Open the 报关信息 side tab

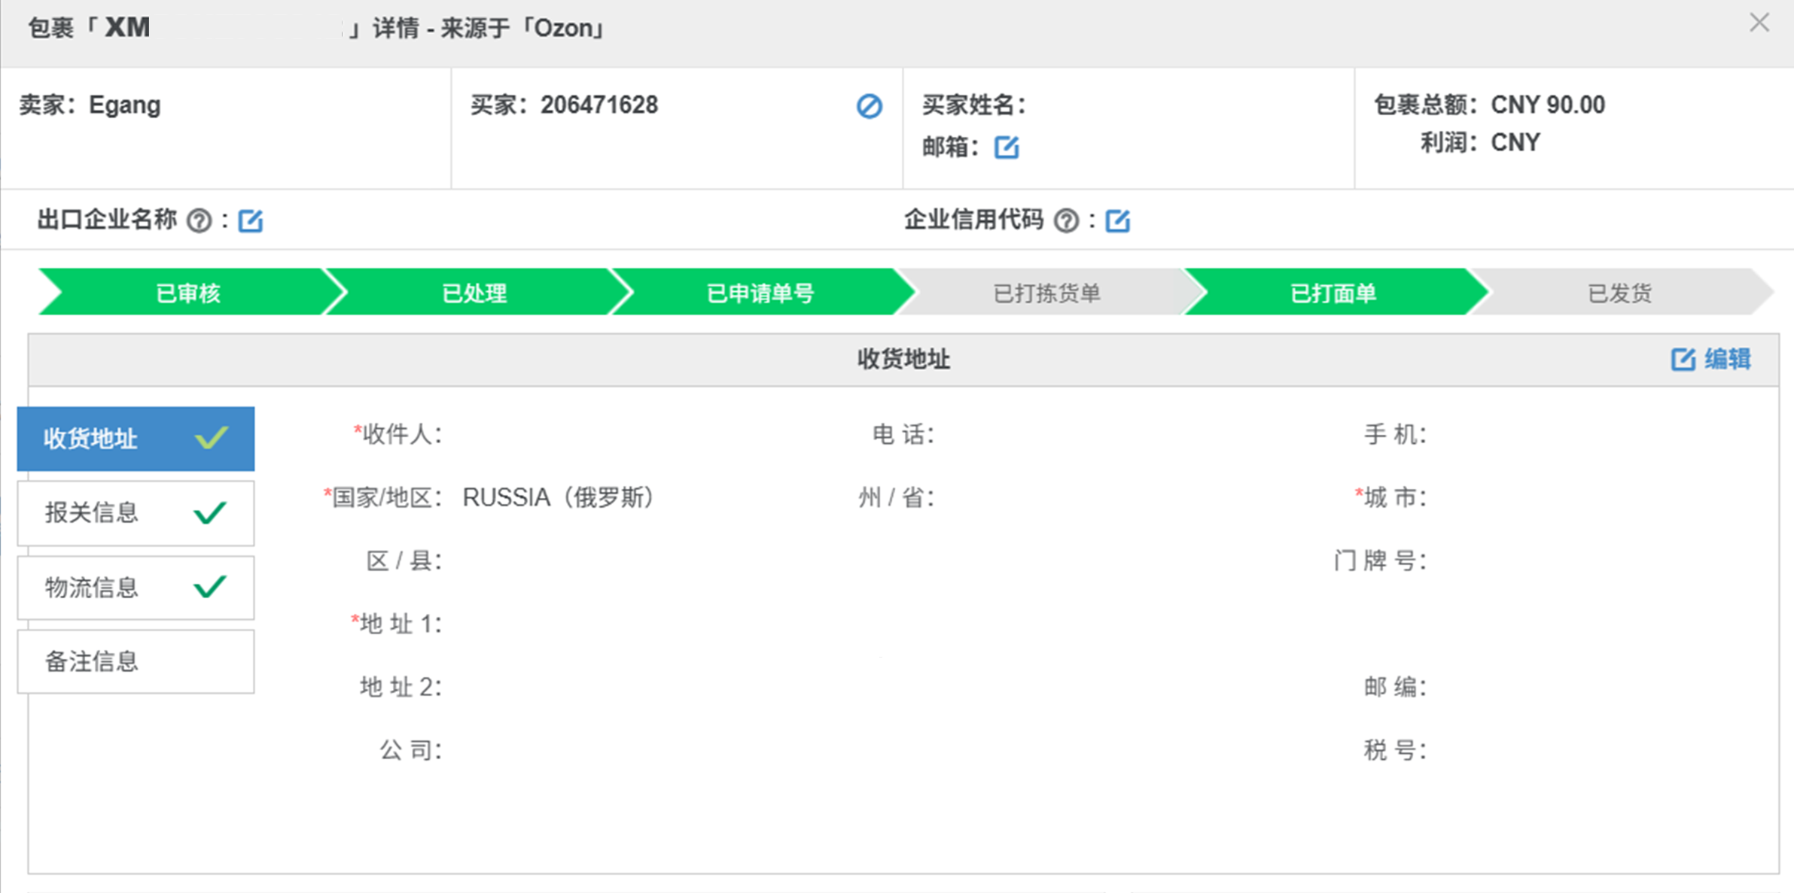(x=136, y=513)
